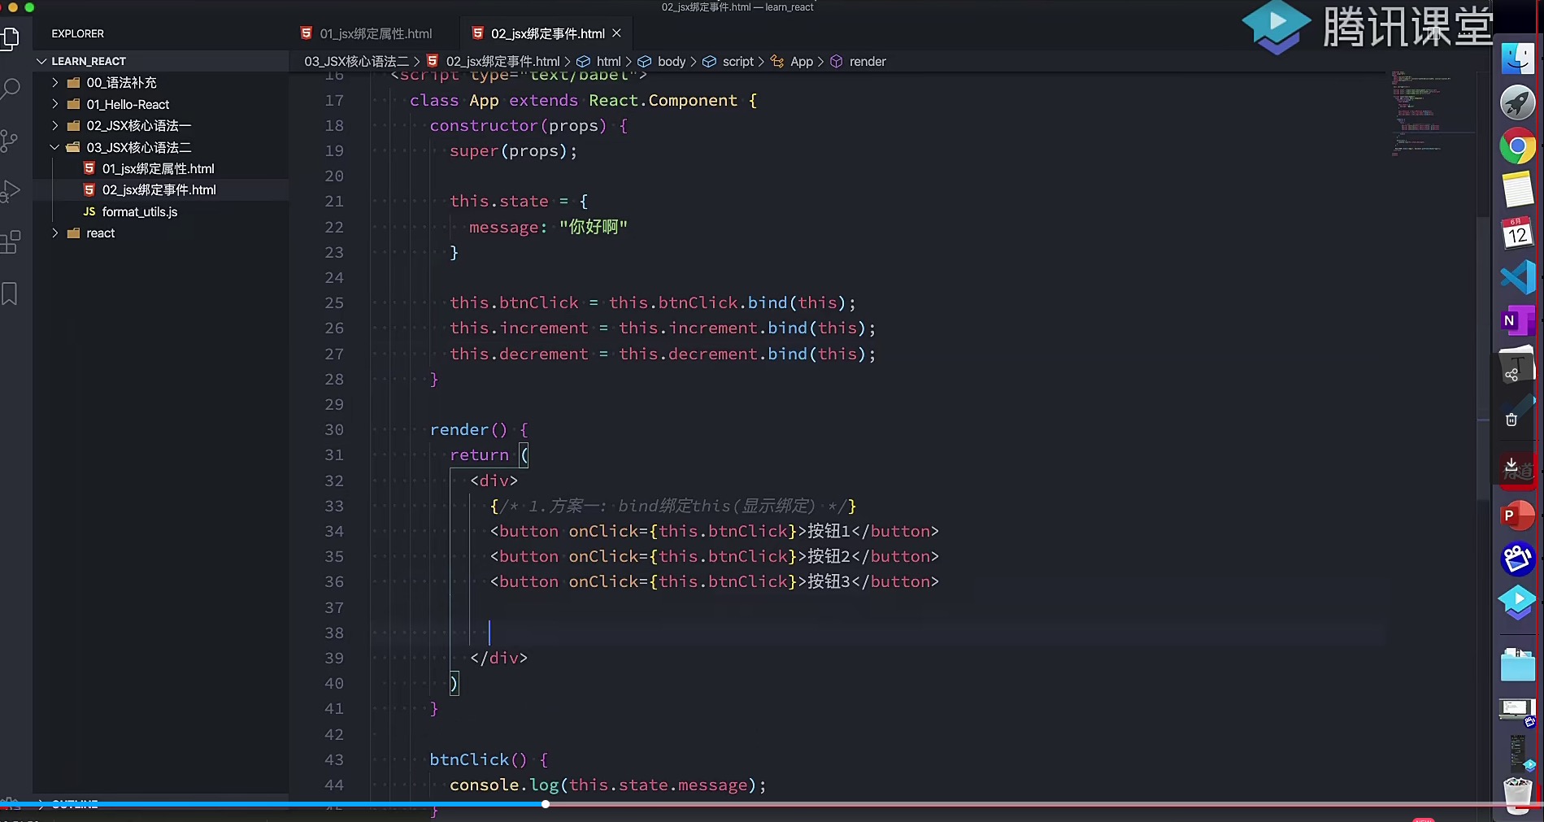Open Run and Debug view
The width and height of the screenshot is (1544, 822).
pos(10,191)
